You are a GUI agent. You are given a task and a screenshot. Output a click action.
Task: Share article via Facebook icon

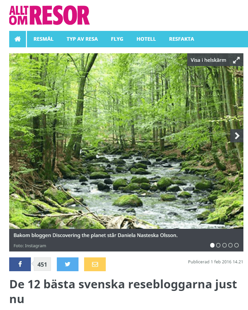coord(20,264)
